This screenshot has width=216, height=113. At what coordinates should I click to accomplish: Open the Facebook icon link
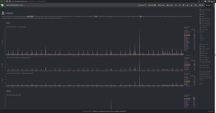click(183, 5)
